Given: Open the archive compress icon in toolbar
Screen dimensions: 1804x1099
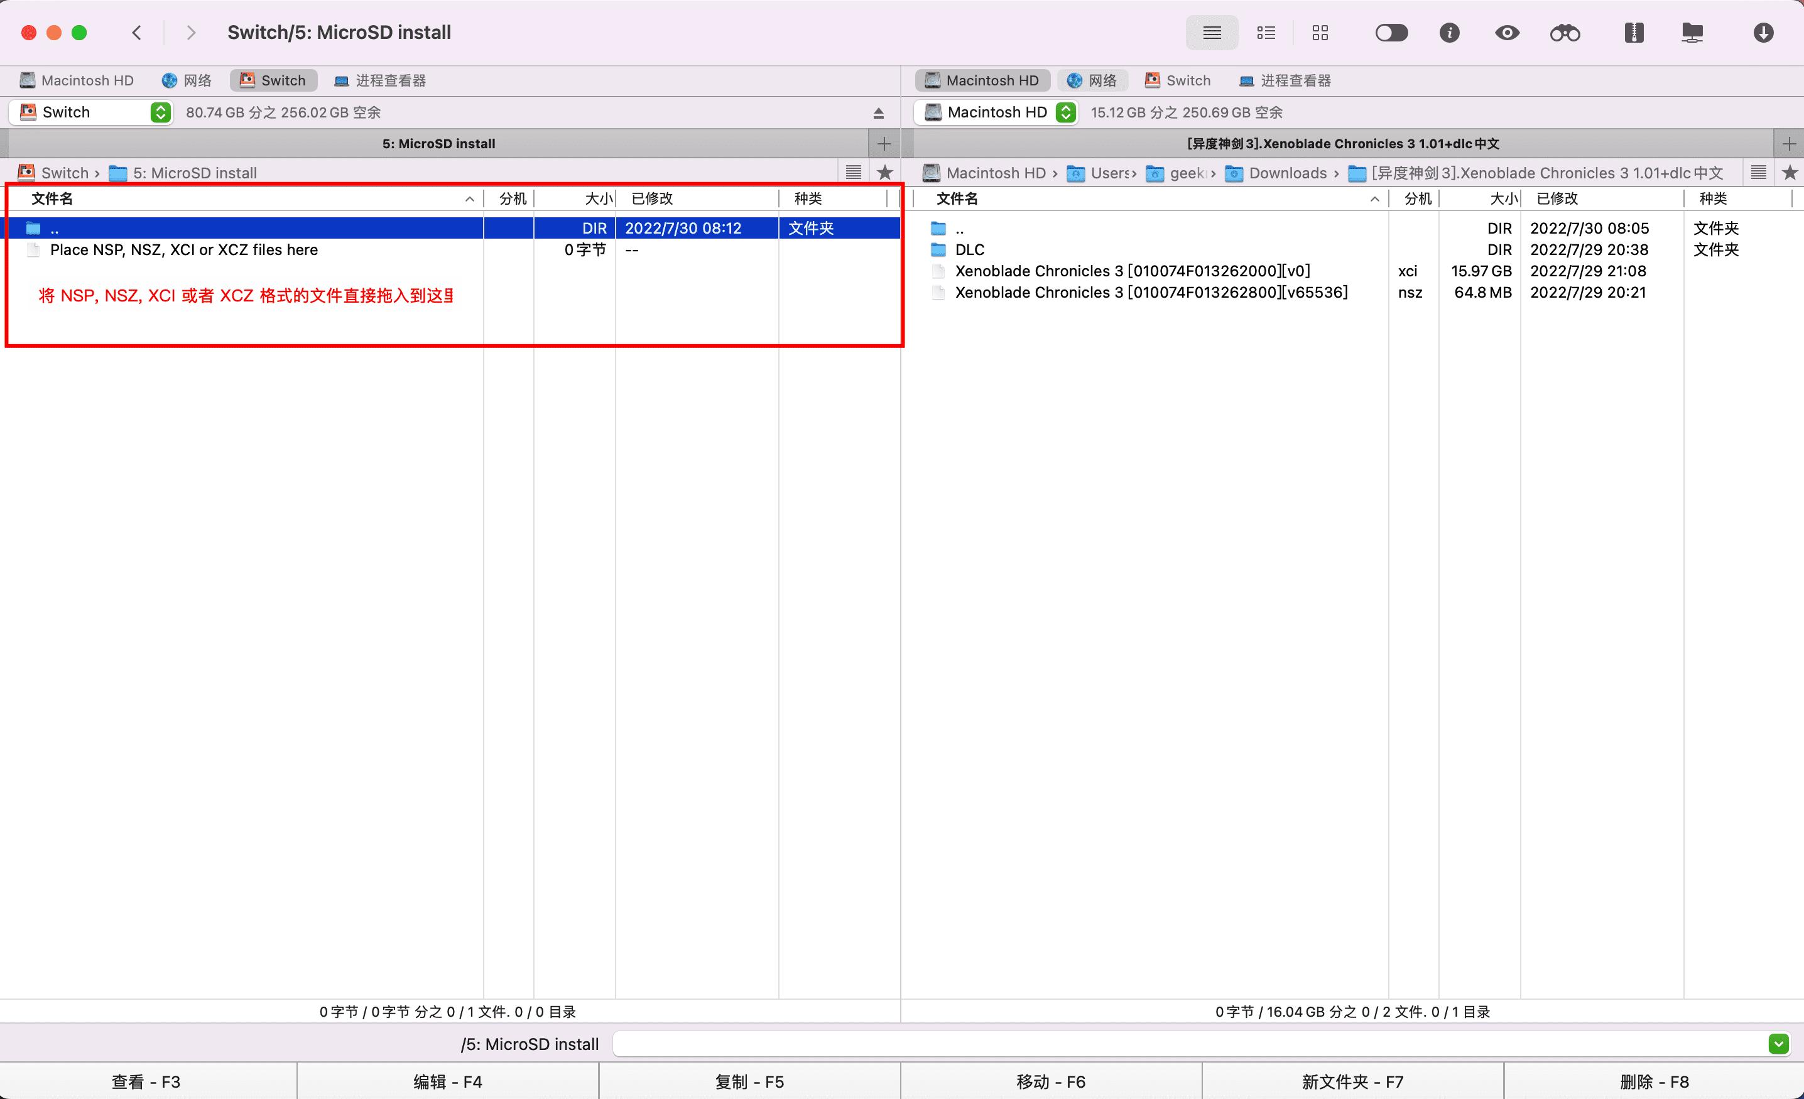Looking at the screenshot, I should tap(1633, 33).
